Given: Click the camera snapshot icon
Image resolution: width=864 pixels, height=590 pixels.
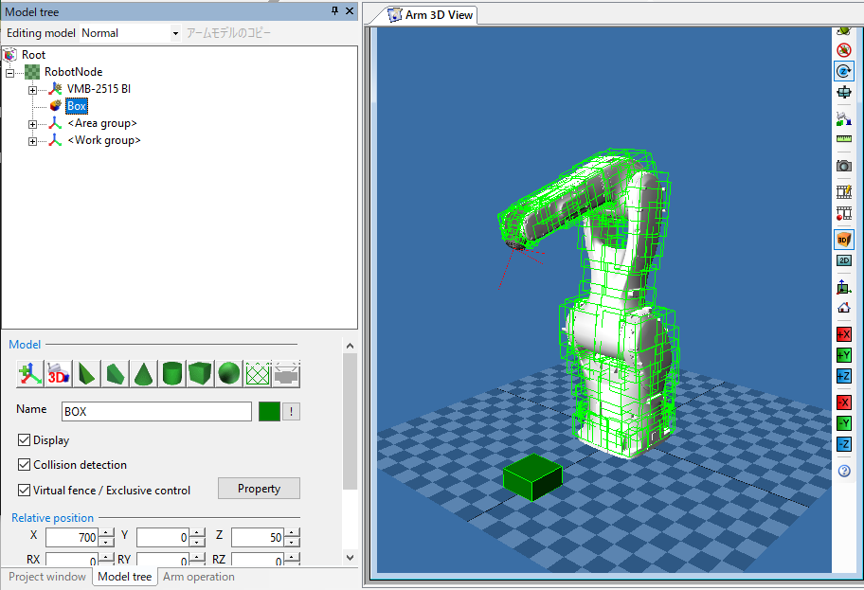Looking at the screenshot, I should (x=843, y=166).
